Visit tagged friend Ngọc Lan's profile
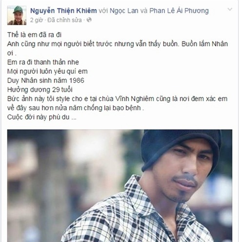239x242 pixels. (x=124, y=11)
